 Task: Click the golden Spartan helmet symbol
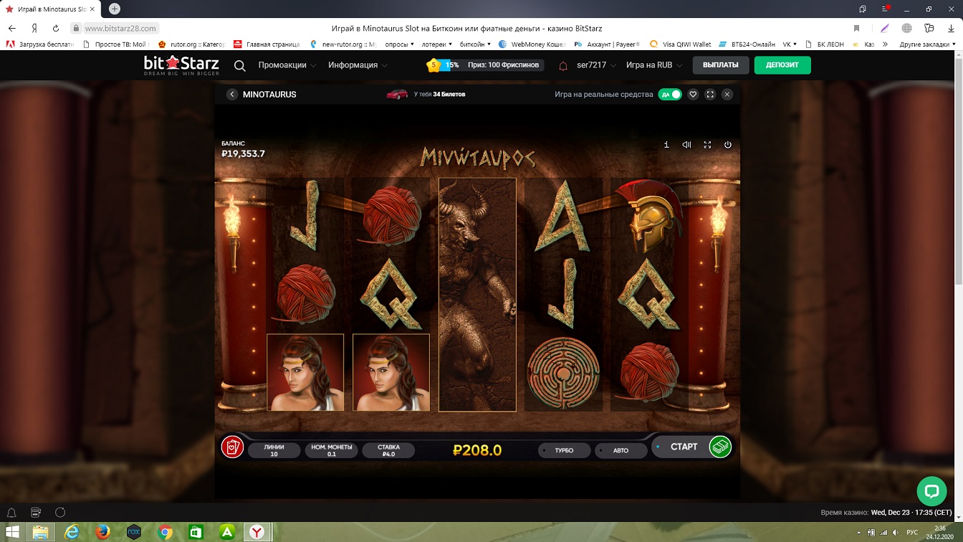pyautogui.click(x=649, y=217)
